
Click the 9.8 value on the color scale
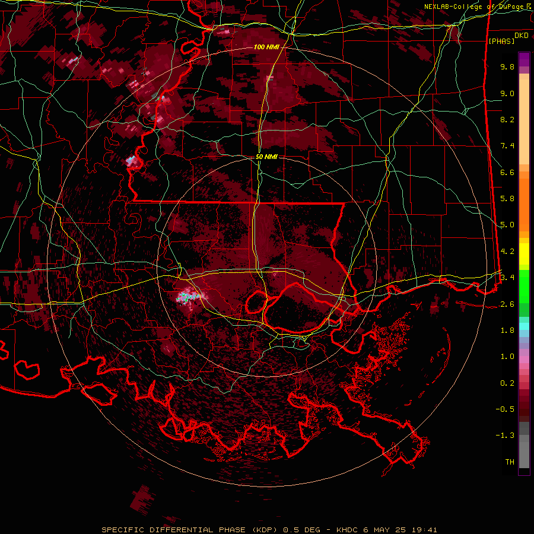pyautogui.click(x=507, y=66)
